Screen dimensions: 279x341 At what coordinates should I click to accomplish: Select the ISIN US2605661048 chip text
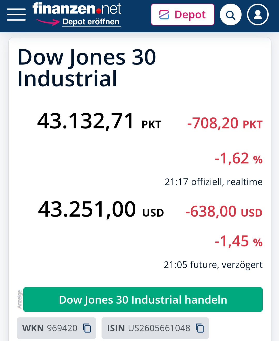tap(149, 328)
